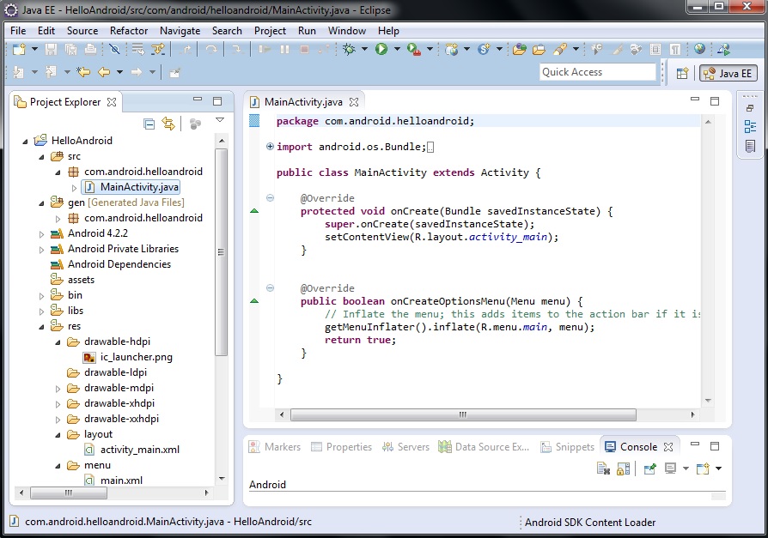Close the MainActivity.java editor tab
Screen dimensions: 768x538
[x=354, y=102]
